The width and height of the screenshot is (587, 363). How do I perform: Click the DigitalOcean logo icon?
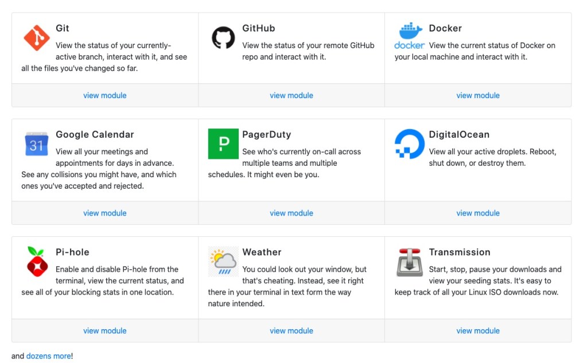click(x=410, y=144)
